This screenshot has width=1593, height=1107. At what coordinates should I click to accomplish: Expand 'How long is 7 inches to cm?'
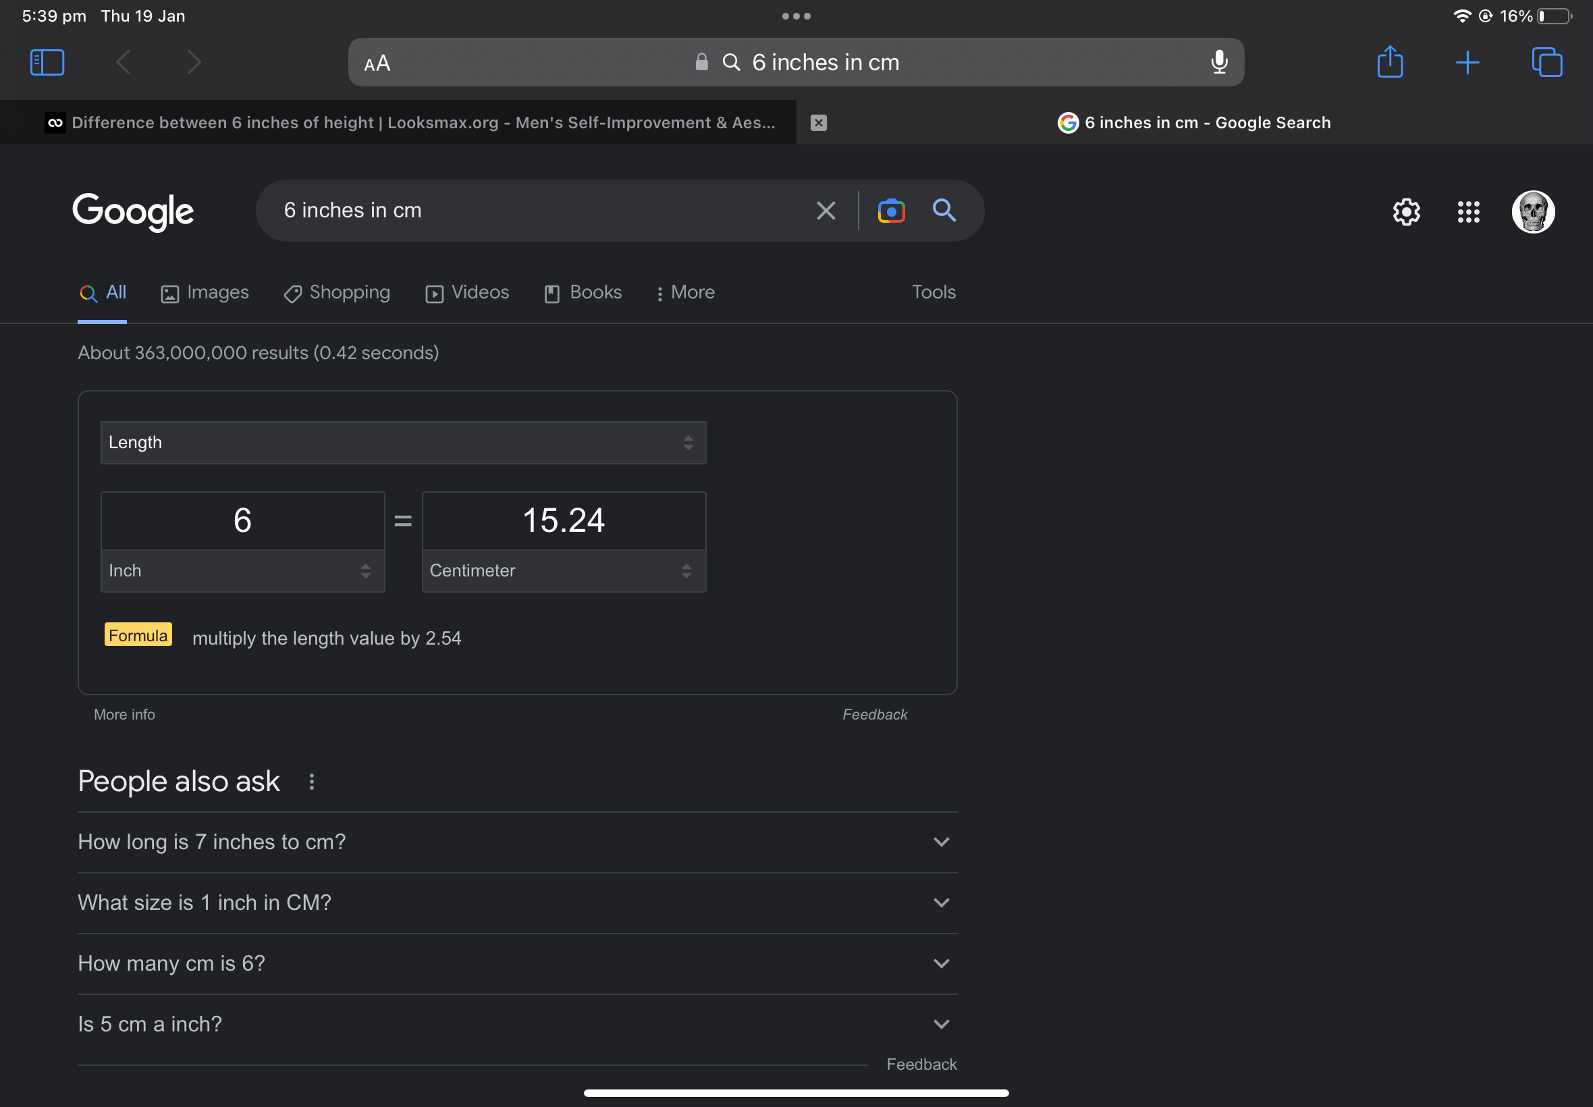[x=517, y=842]
